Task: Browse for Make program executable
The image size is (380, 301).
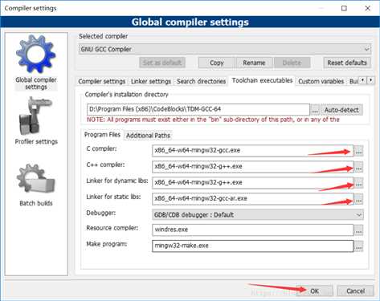Action: (358, 246)
